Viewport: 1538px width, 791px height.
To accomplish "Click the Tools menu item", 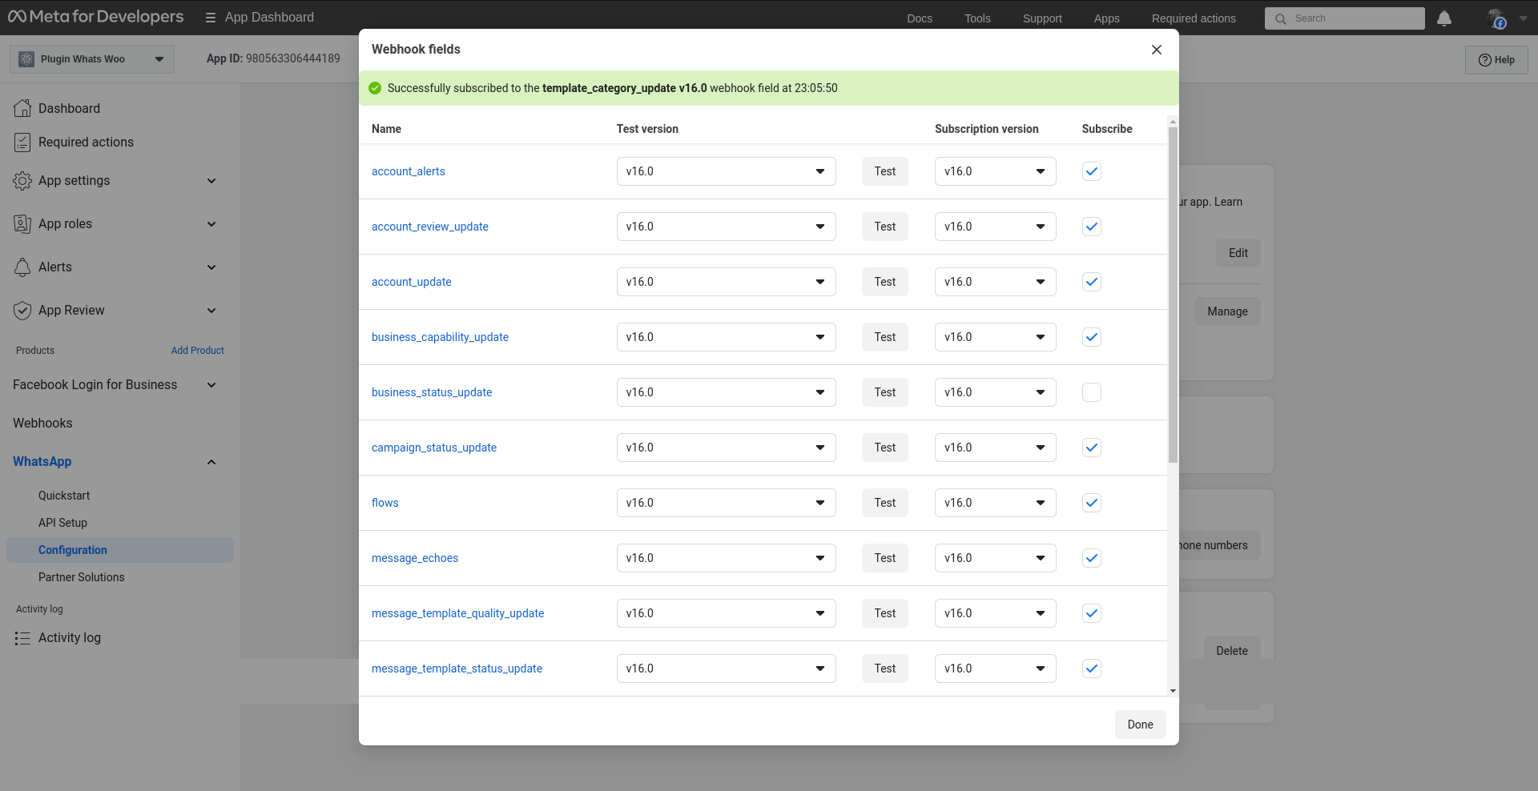I will coord(976,18).
